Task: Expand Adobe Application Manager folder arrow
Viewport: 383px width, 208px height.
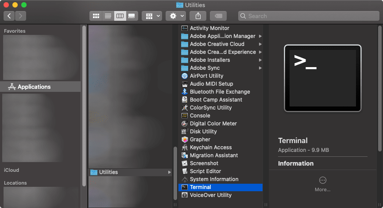Action: (260, 36)
